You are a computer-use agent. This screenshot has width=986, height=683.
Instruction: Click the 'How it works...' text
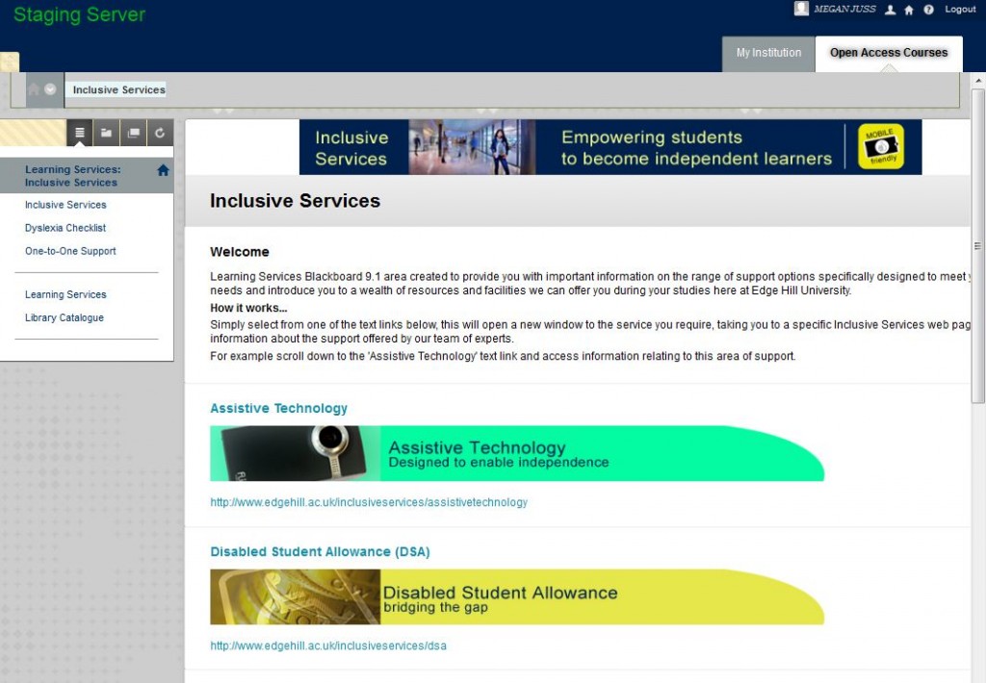tap(248, 308)
